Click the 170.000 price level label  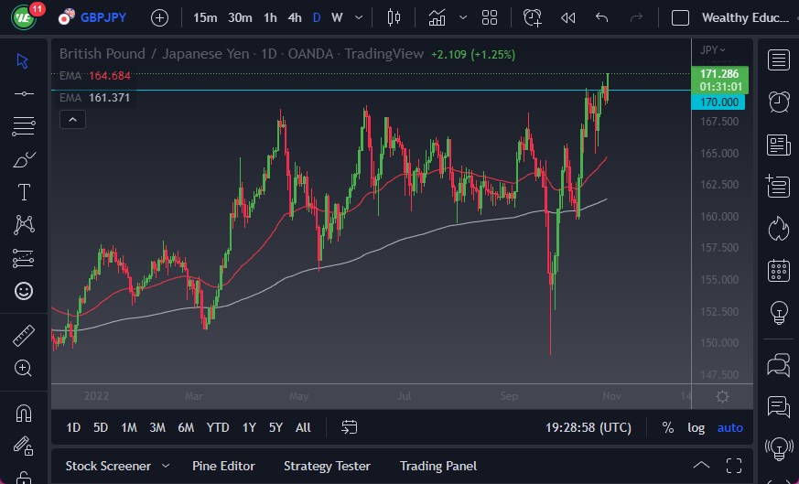click(718, 102)
